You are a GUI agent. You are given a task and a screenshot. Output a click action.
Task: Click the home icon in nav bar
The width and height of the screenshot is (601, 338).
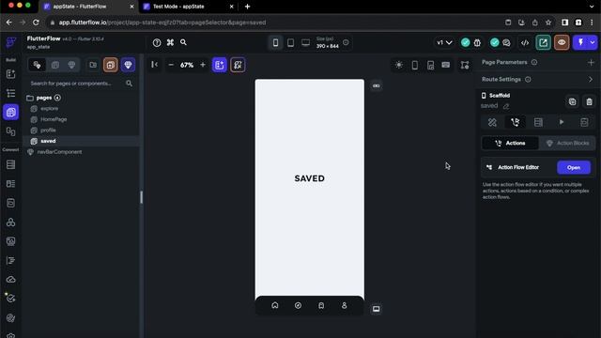pos(275,305)
